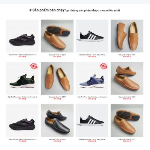This screenshot has width=150, height=150.
Task: Open middle-row stacked tan loafers image
Action: [x=127, y=78]
